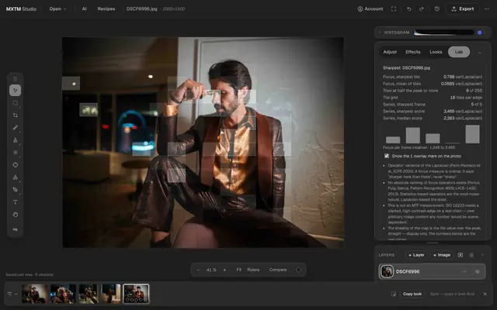
Task: Uncheck Show the overlay mask on photo
Action: [x=387, y=156]
